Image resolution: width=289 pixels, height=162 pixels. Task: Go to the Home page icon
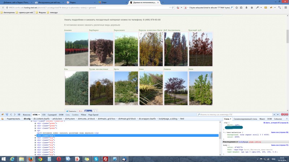click(x=252, y=8)
